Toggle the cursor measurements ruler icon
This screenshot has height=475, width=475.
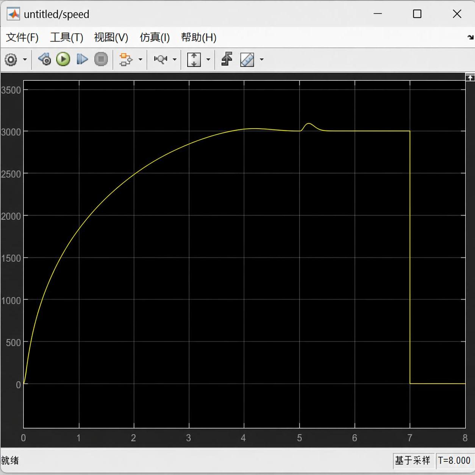[x=247, y=59]
